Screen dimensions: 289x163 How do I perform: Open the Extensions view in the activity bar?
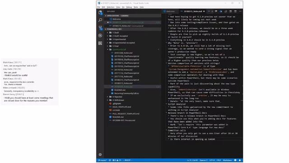click(x=100, y=43)
